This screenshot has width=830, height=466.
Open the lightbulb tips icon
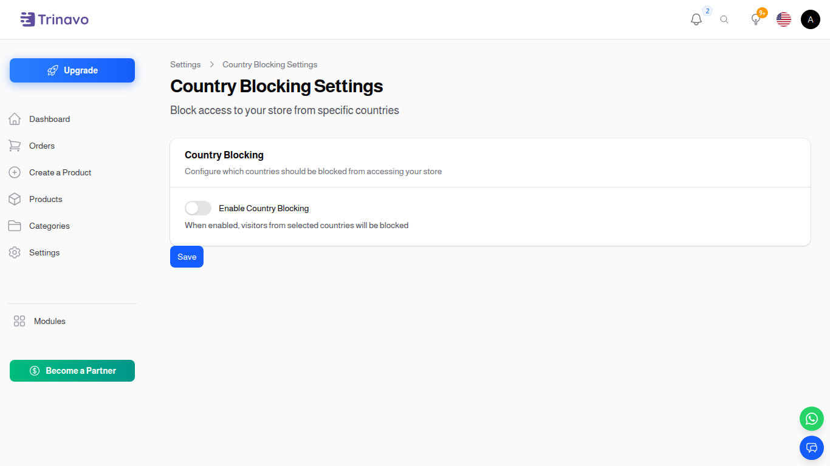pyautogui.click(x=756, y=19)
